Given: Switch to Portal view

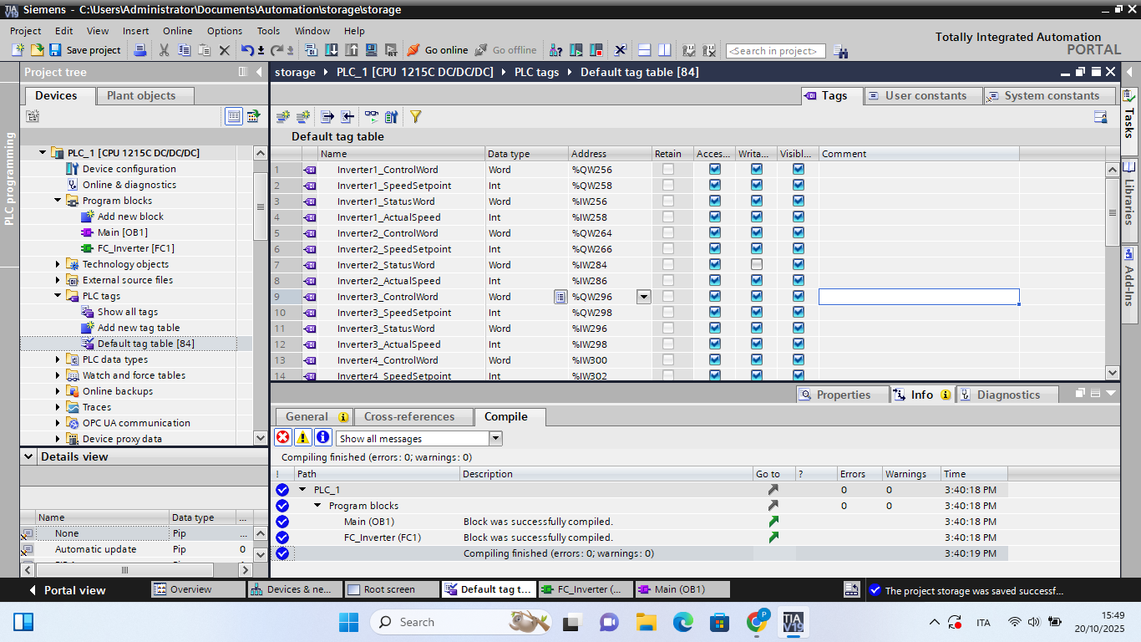Looking at the screenshot, I should click(67, 590).
